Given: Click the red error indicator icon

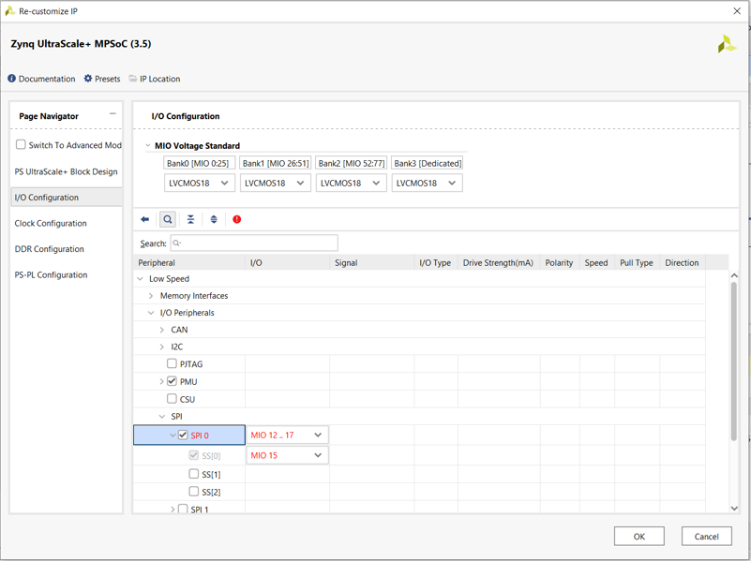Looking at the screenshot, I should pyautogui.click(x=236, y=219).
